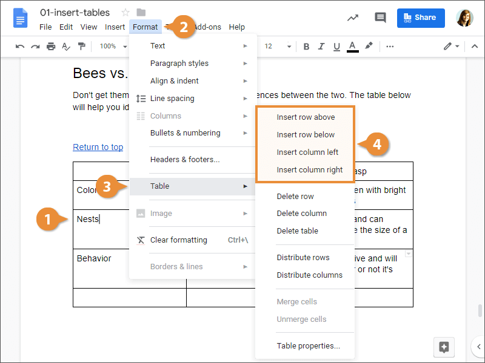Star the 01-insert-tables document
Viewport: 485px width, 363px height.
coord(125,12)
